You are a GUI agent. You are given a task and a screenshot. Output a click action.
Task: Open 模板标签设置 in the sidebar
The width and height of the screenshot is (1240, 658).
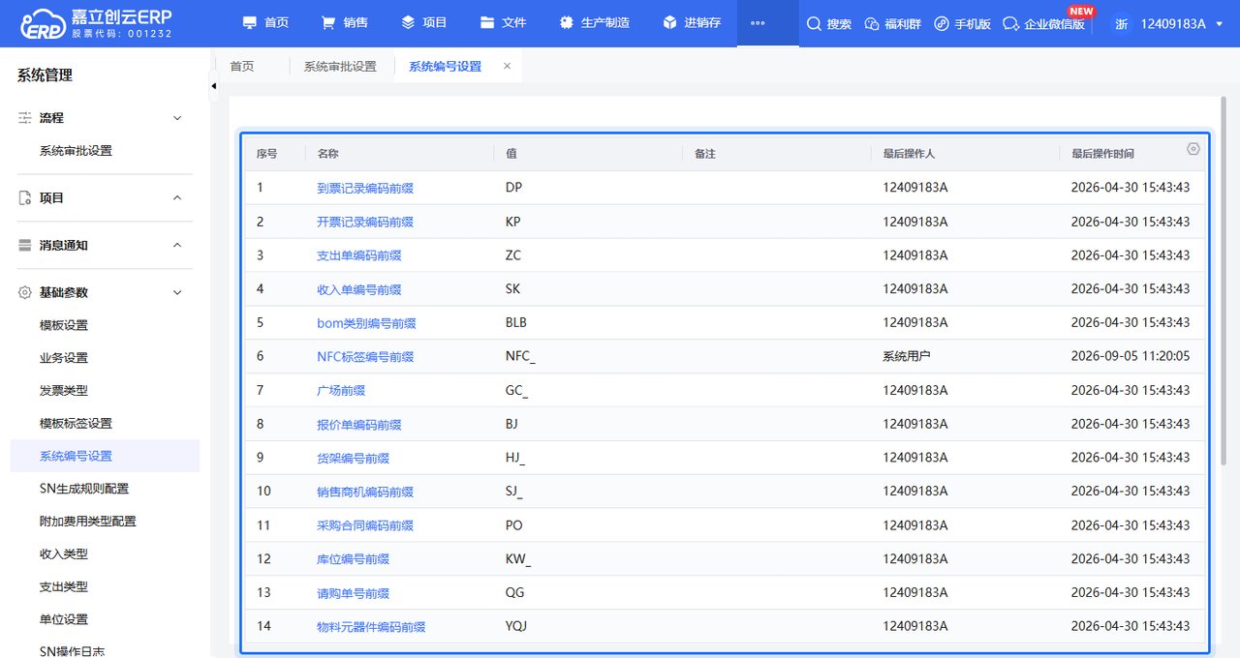(76, 424)
